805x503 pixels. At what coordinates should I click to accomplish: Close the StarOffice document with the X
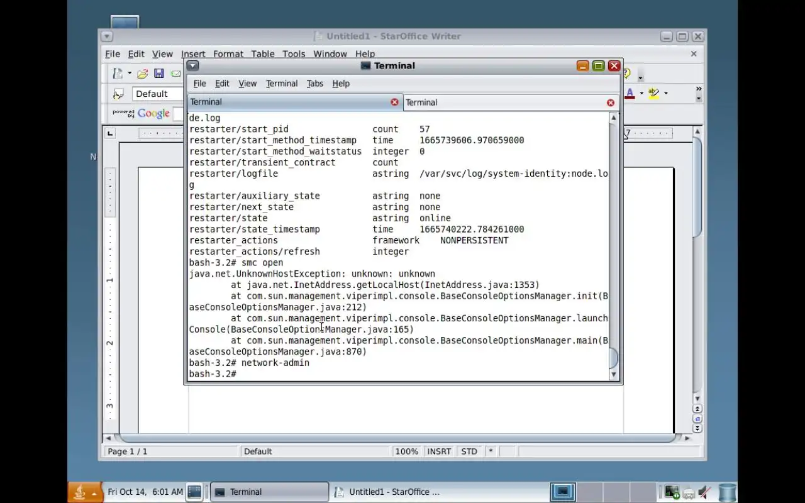pyautogui.click(x=694, y=54)
